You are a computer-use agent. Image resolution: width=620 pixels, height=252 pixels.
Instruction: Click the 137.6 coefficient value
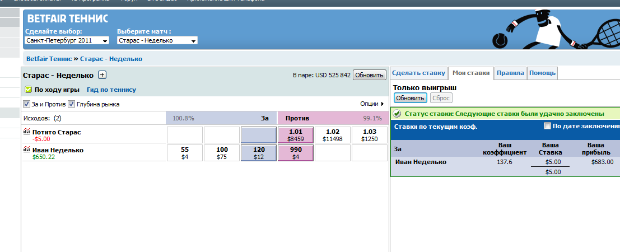[505, 162]
